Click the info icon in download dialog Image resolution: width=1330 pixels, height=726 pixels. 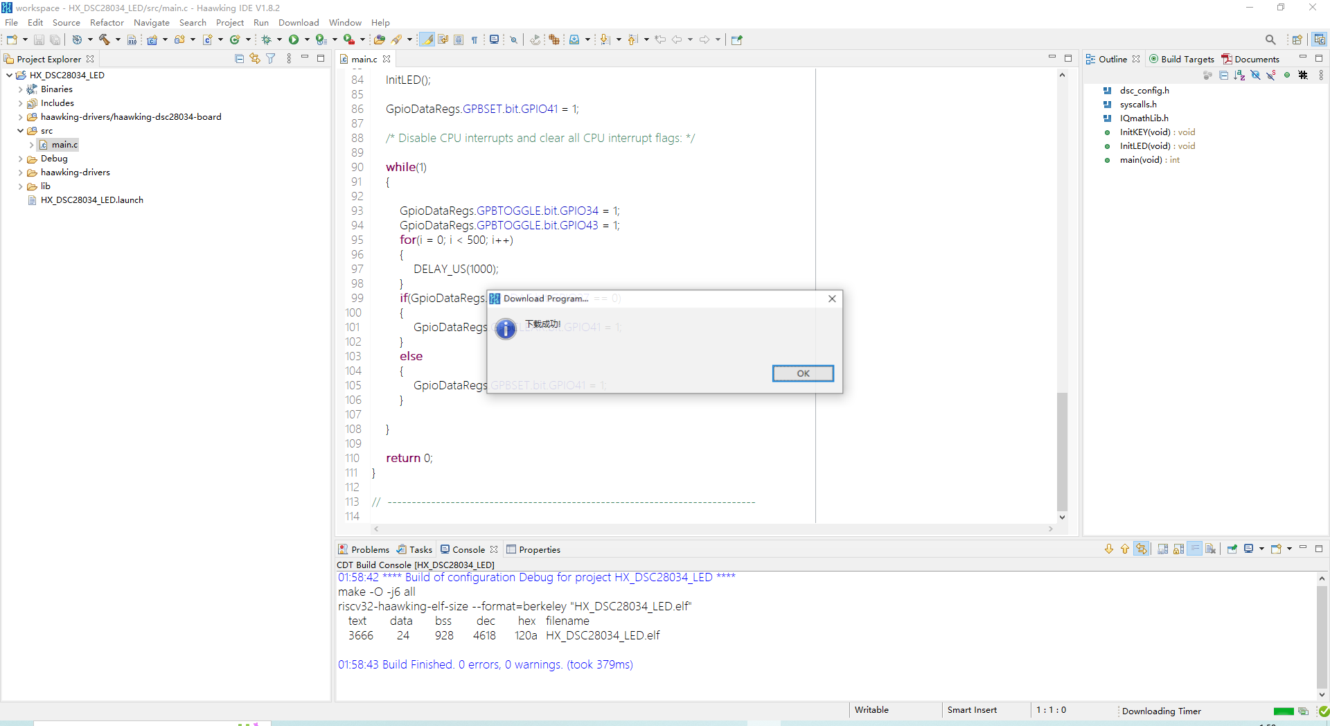[506, 328]
